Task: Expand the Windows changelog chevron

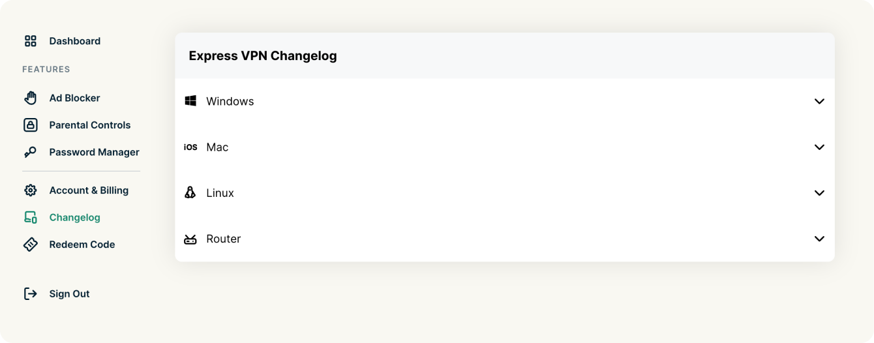Action: 819,102
